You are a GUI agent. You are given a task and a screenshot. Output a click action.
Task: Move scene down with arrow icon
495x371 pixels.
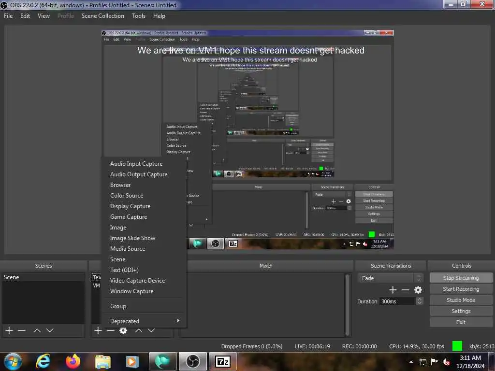click(x=50, y=330)
